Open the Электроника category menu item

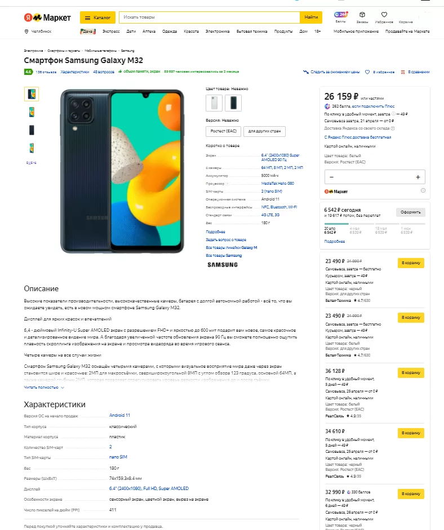[217, 32]
